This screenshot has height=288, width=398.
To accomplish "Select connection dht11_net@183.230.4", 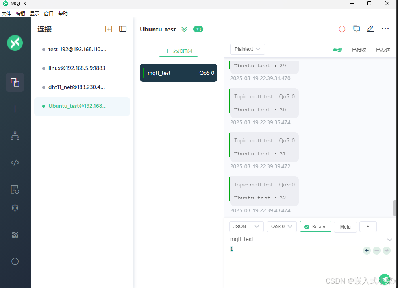I will point(82,87).
